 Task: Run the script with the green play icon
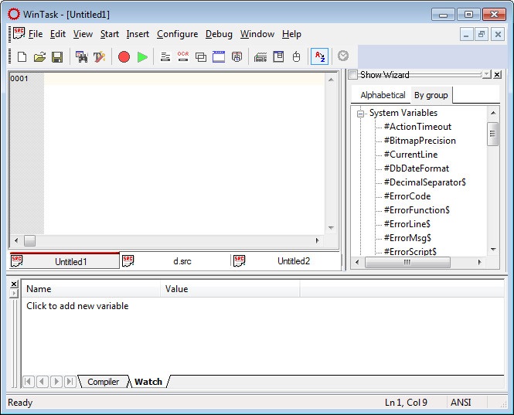pyautogui.click(x=142, y=57)
